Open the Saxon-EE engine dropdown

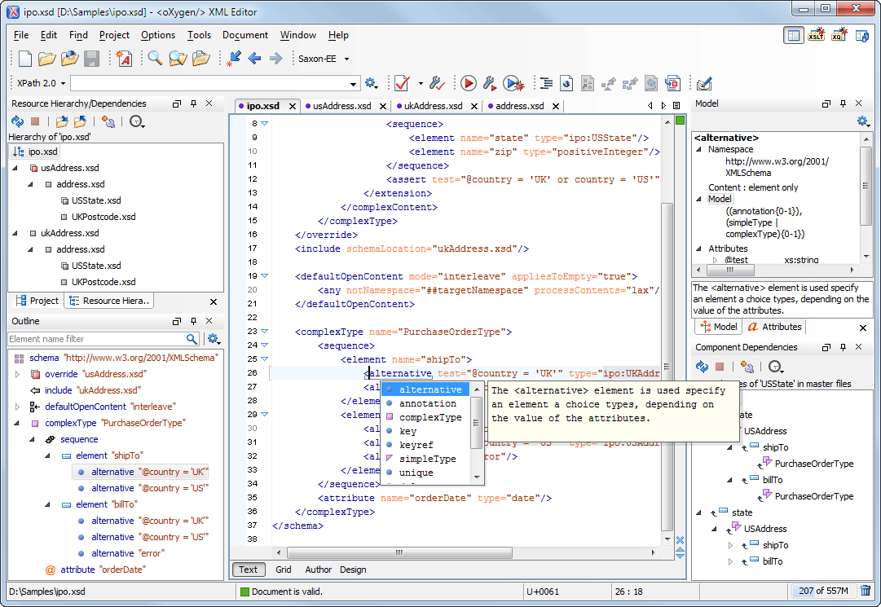click(346, 59)
